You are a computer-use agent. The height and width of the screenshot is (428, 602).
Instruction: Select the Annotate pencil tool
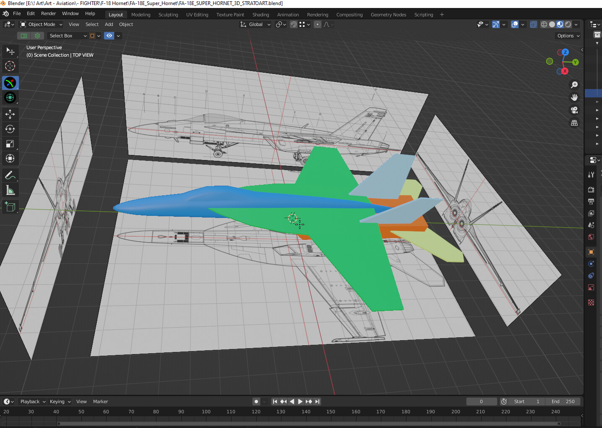10,175
